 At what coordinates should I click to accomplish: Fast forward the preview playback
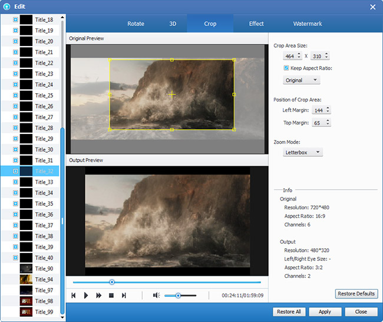click(x=98, y=295)
